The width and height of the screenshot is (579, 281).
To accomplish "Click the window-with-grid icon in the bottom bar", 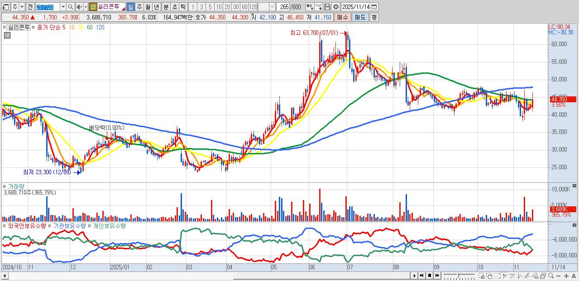I will tap(482, 276).
